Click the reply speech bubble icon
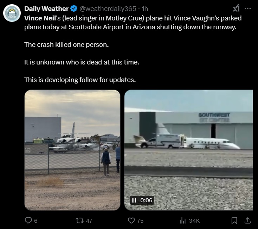 click(28, 221)
